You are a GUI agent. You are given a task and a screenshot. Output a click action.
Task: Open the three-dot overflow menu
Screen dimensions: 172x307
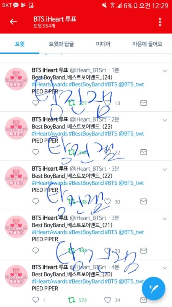(160, 22)
